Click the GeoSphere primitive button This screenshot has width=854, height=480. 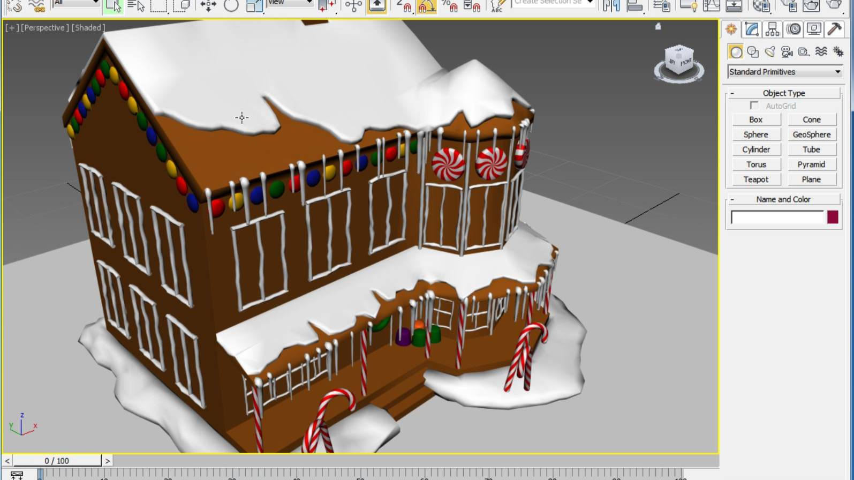(x=811, y=134)
